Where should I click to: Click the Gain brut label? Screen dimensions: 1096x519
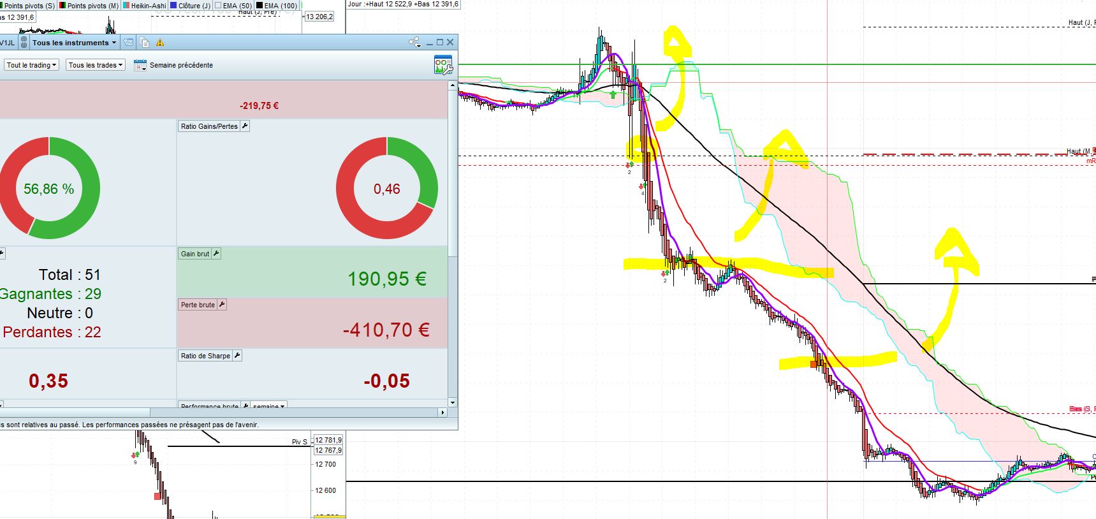pyautogui.click(x=195, y=254)
